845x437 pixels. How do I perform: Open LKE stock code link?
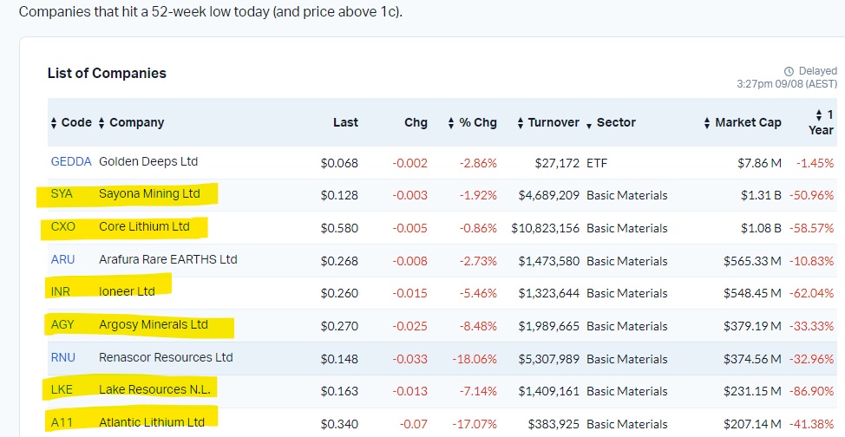[x=62, y=389]
